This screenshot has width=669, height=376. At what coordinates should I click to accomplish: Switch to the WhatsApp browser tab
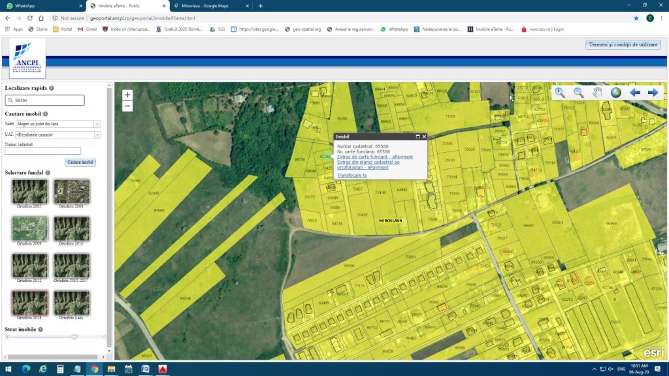point(42,5)
